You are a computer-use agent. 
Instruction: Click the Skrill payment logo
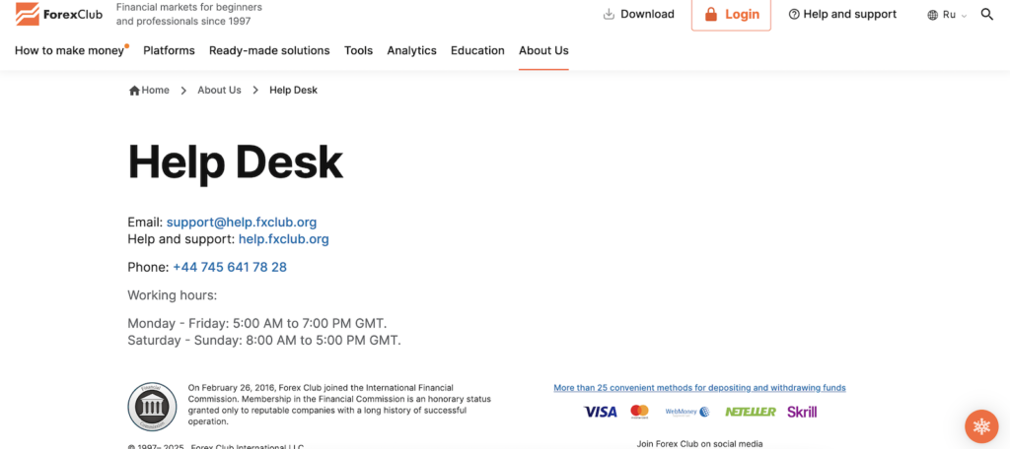[802, 412]
